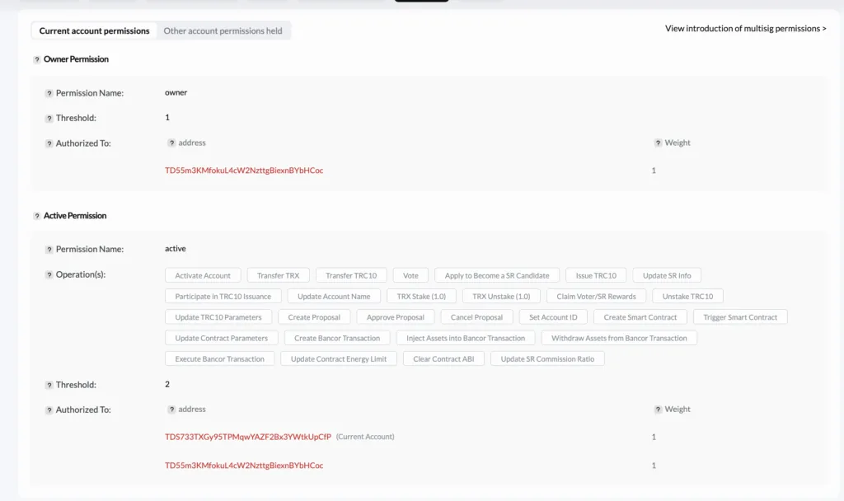Click Execute Bancor Transaction tag
Screen dimensions: 844x501
pos(219,359)
